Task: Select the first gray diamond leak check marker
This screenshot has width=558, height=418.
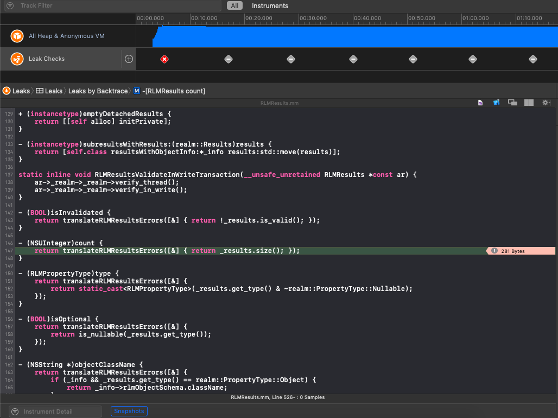Action: tap(228, 59)
